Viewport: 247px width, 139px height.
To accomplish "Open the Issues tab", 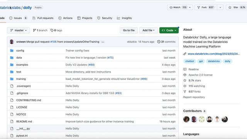I will (x=18, y=18).
